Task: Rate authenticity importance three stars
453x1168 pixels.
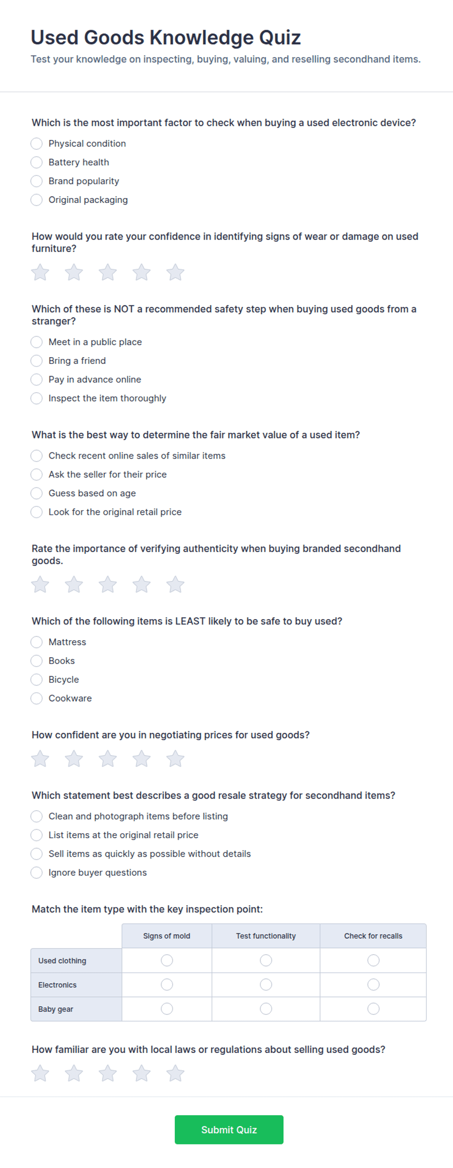Action: (108, 584)
